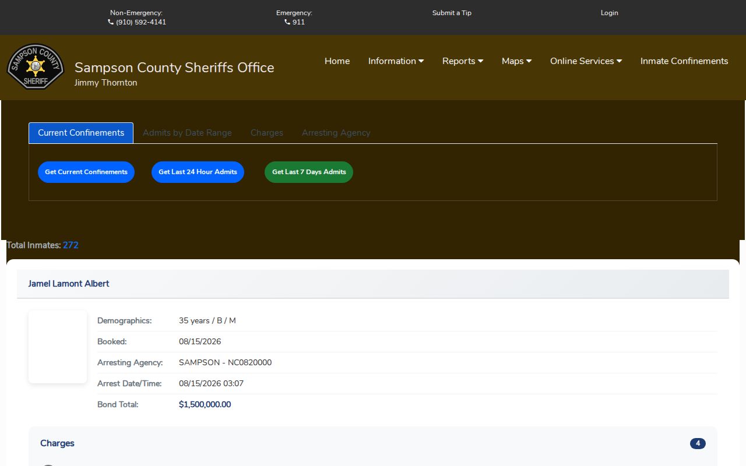Viewport: 746px width, 466px height.
Task: Expand the Charges section header
Action: point(373,443)
